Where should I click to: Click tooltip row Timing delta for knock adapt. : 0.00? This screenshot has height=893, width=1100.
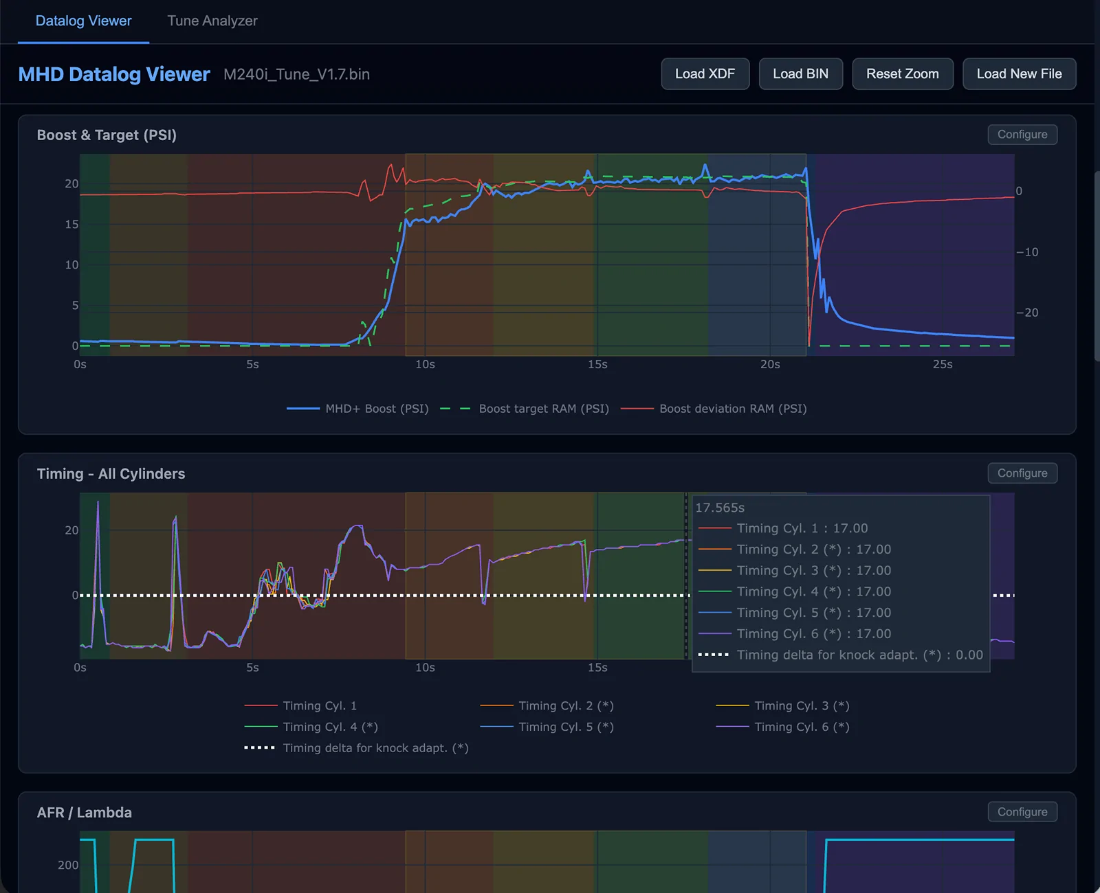(x=840, y=655)
